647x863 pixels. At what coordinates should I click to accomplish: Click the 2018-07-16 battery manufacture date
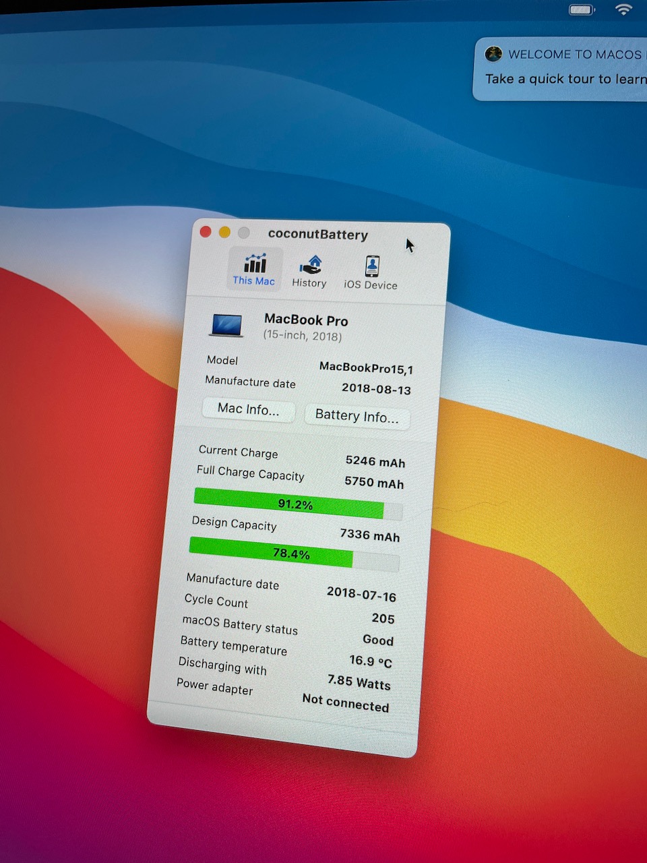[x=361, y=593]
